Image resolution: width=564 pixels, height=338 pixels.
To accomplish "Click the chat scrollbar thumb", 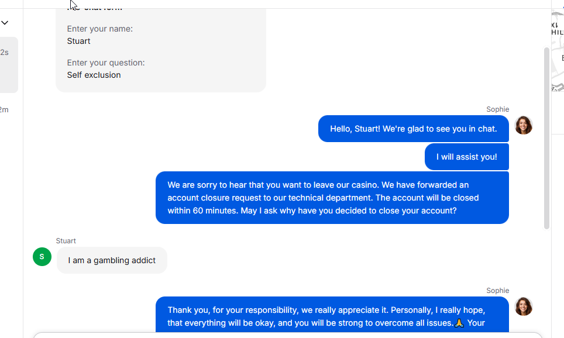I will pyautogui.click(x=546, y=138).
